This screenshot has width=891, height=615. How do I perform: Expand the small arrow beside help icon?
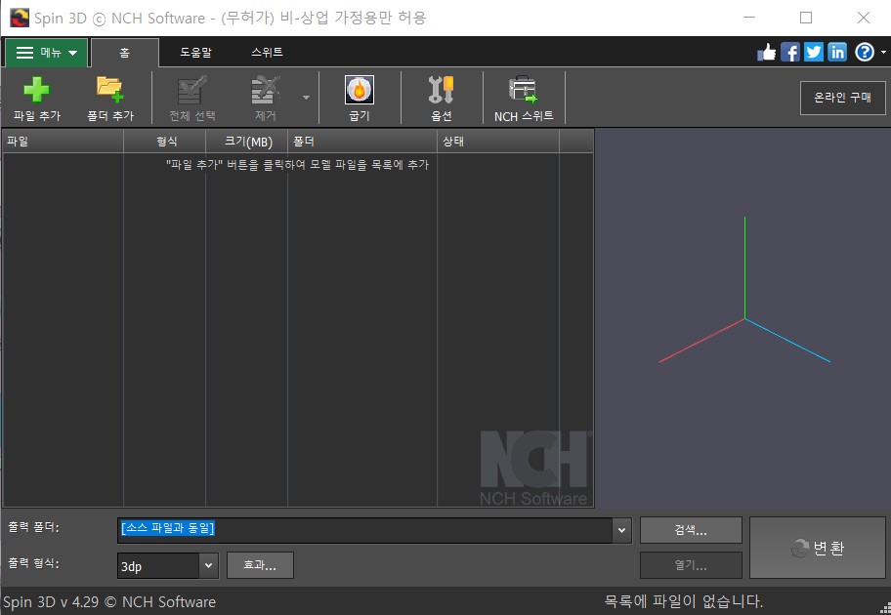click(x=883, y=53)
